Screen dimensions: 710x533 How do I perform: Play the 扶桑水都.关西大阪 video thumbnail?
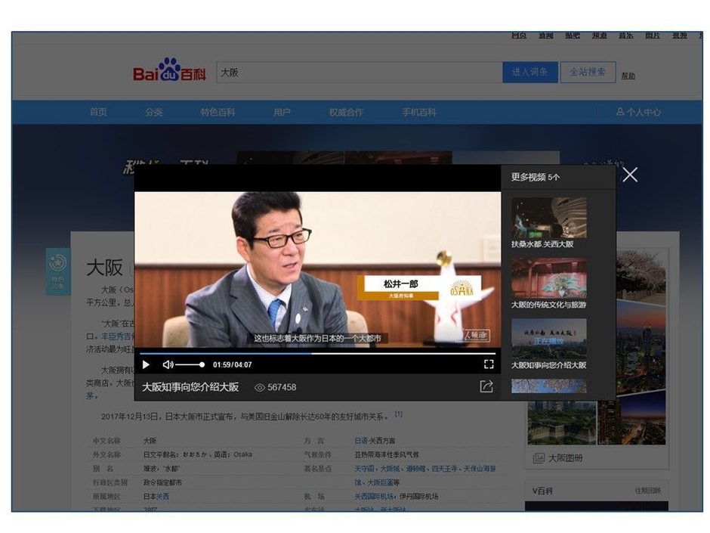pyautogui.click(x=549, y=217)
